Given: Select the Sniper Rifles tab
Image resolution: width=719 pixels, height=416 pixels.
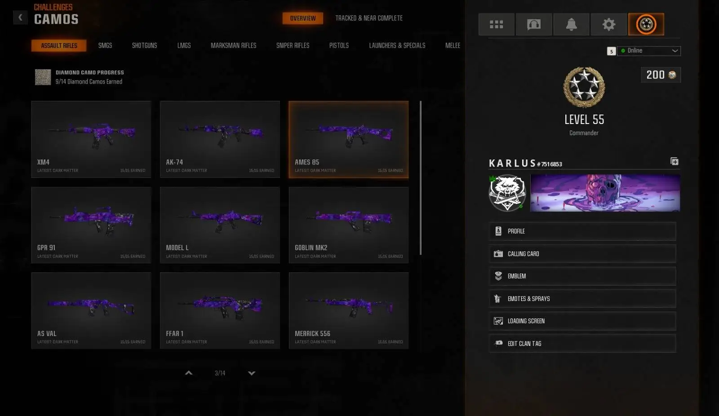Looking at the screenshot, I should (293, 45).
